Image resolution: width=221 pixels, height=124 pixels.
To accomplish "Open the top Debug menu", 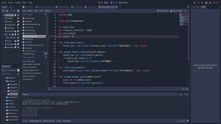I will pos(18,2).
